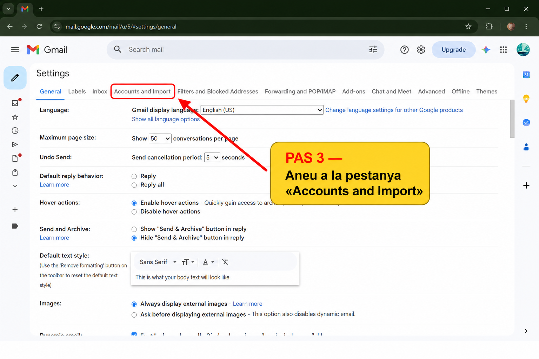Create new label plus icon
Image resolution: width=539 pixels, height=359 pixels.
pos(15,210)
